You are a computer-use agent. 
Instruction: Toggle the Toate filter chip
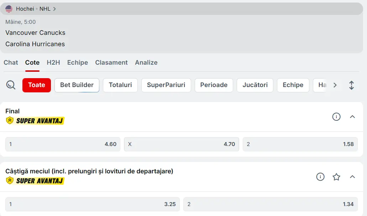[x=37, y=85]
